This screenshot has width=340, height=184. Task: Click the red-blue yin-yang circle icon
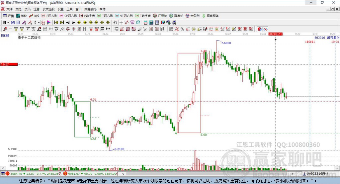point(260,29)
